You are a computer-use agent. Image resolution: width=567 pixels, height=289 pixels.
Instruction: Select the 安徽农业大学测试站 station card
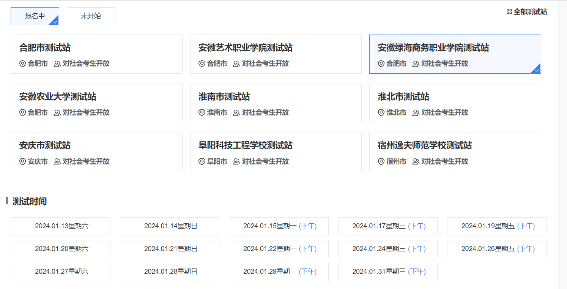point(96,103)
